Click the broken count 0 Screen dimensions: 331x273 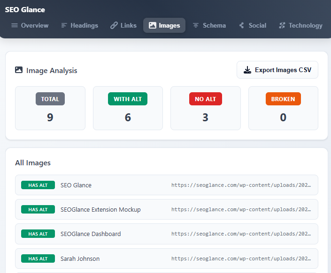pyautogui.click(x=283, y=118)
